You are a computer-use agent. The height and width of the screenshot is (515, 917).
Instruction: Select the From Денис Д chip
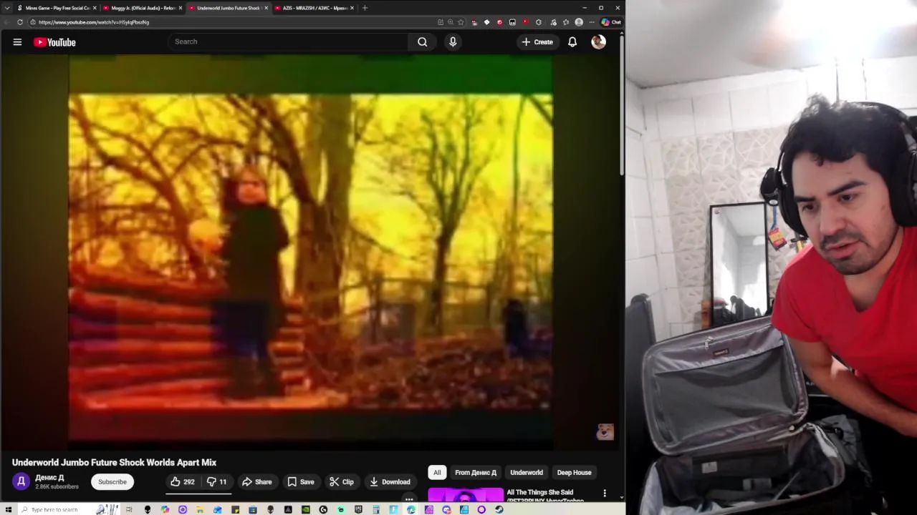(x=476, y=473)
